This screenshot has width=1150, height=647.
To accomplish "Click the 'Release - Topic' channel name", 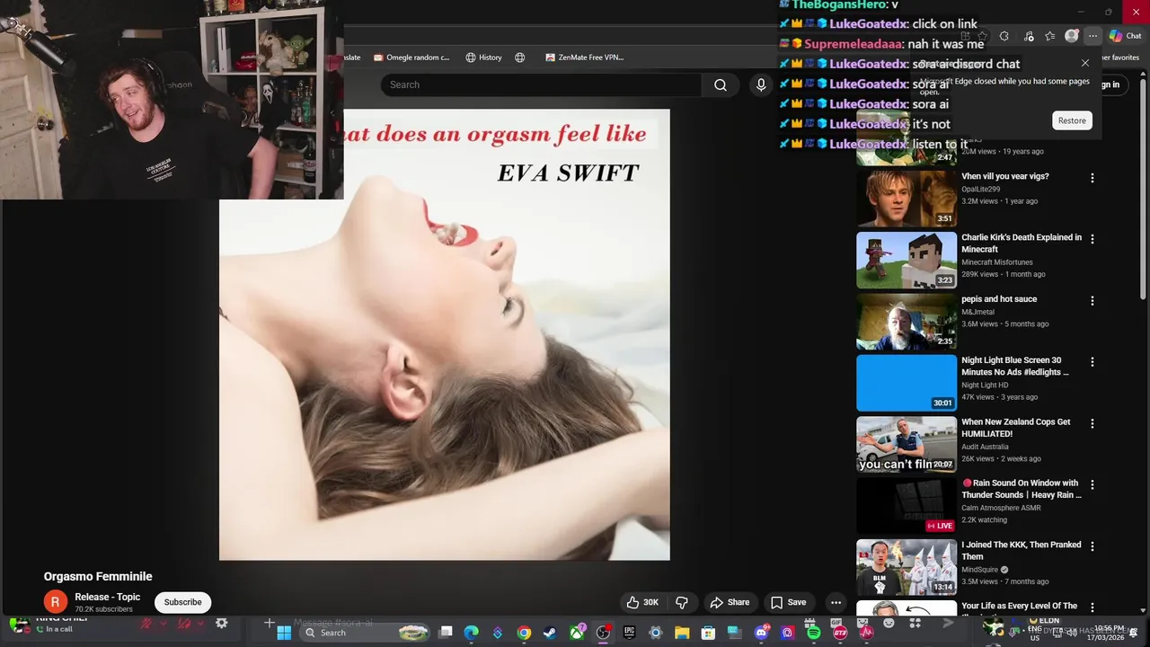I will 108,597.
